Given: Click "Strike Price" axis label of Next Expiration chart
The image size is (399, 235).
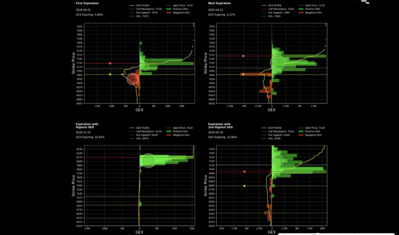Looking at the screenshot, I should point(206,63).
